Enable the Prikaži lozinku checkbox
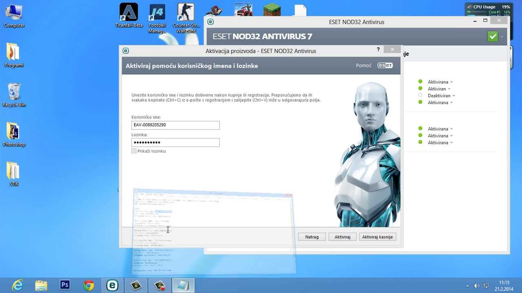Screen dimensions: 522x293 pos(134,151)
